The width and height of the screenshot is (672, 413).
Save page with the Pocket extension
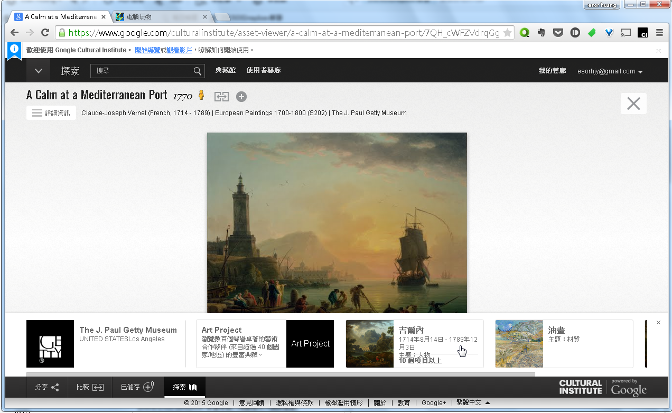click(x=558, y=33)
